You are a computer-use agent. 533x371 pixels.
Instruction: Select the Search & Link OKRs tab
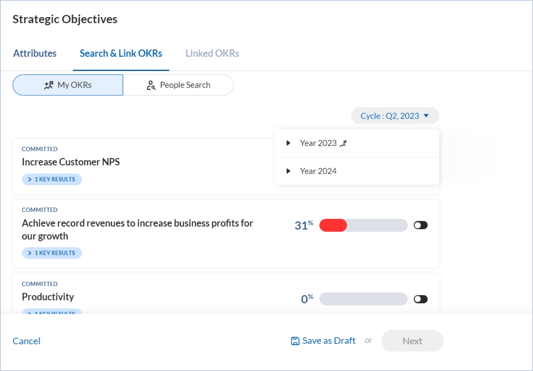coord(121,53)
